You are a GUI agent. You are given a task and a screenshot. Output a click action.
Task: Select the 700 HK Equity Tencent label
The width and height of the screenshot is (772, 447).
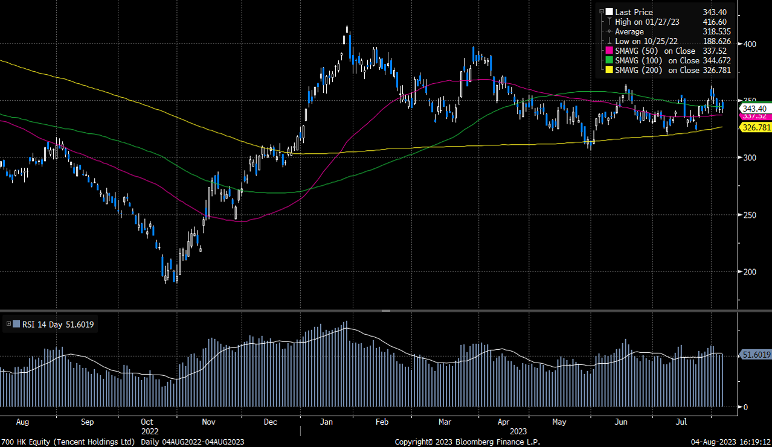[68, 441]
